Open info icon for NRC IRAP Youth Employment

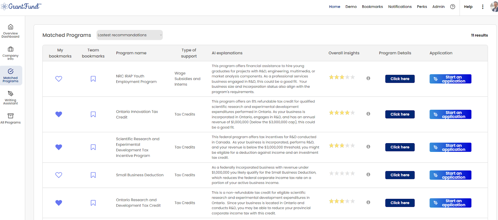coord(368,78)
